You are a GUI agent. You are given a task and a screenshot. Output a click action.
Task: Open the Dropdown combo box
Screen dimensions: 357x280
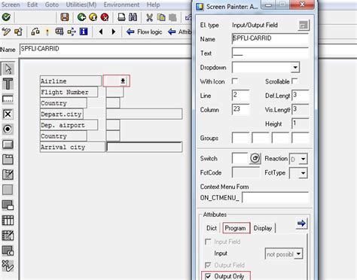[x=295, y=68]
